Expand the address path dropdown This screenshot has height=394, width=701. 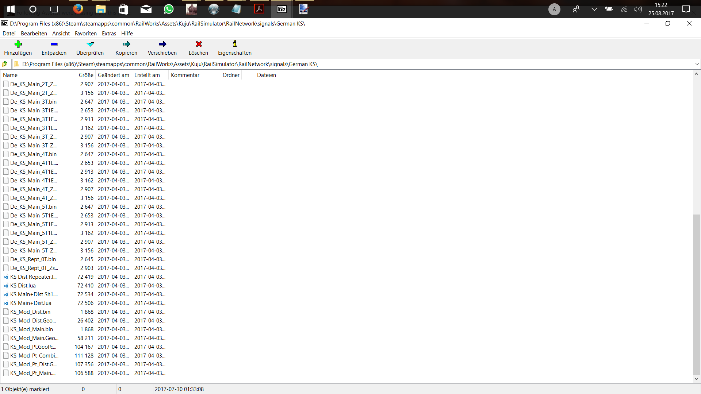697,64
